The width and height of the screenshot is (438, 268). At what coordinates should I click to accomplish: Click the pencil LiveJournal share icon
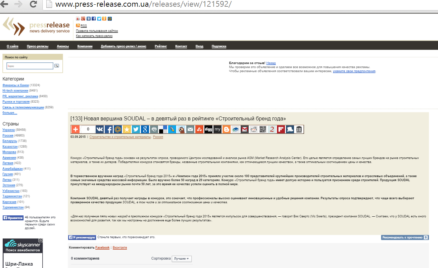point(172,129)
